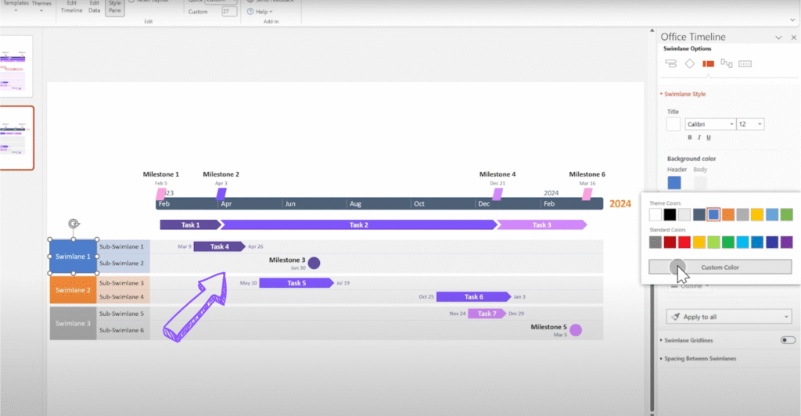Open Office Timeline pane options chevron

coord(778,38)
